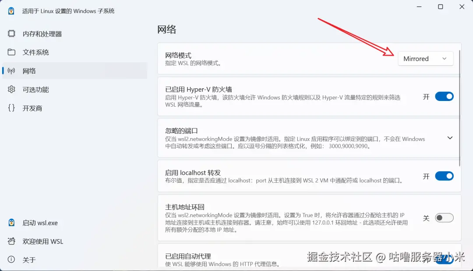Click the welcome celebration icon for WSL
Viewport: 473px width, 271px height.
pos(11,241)
